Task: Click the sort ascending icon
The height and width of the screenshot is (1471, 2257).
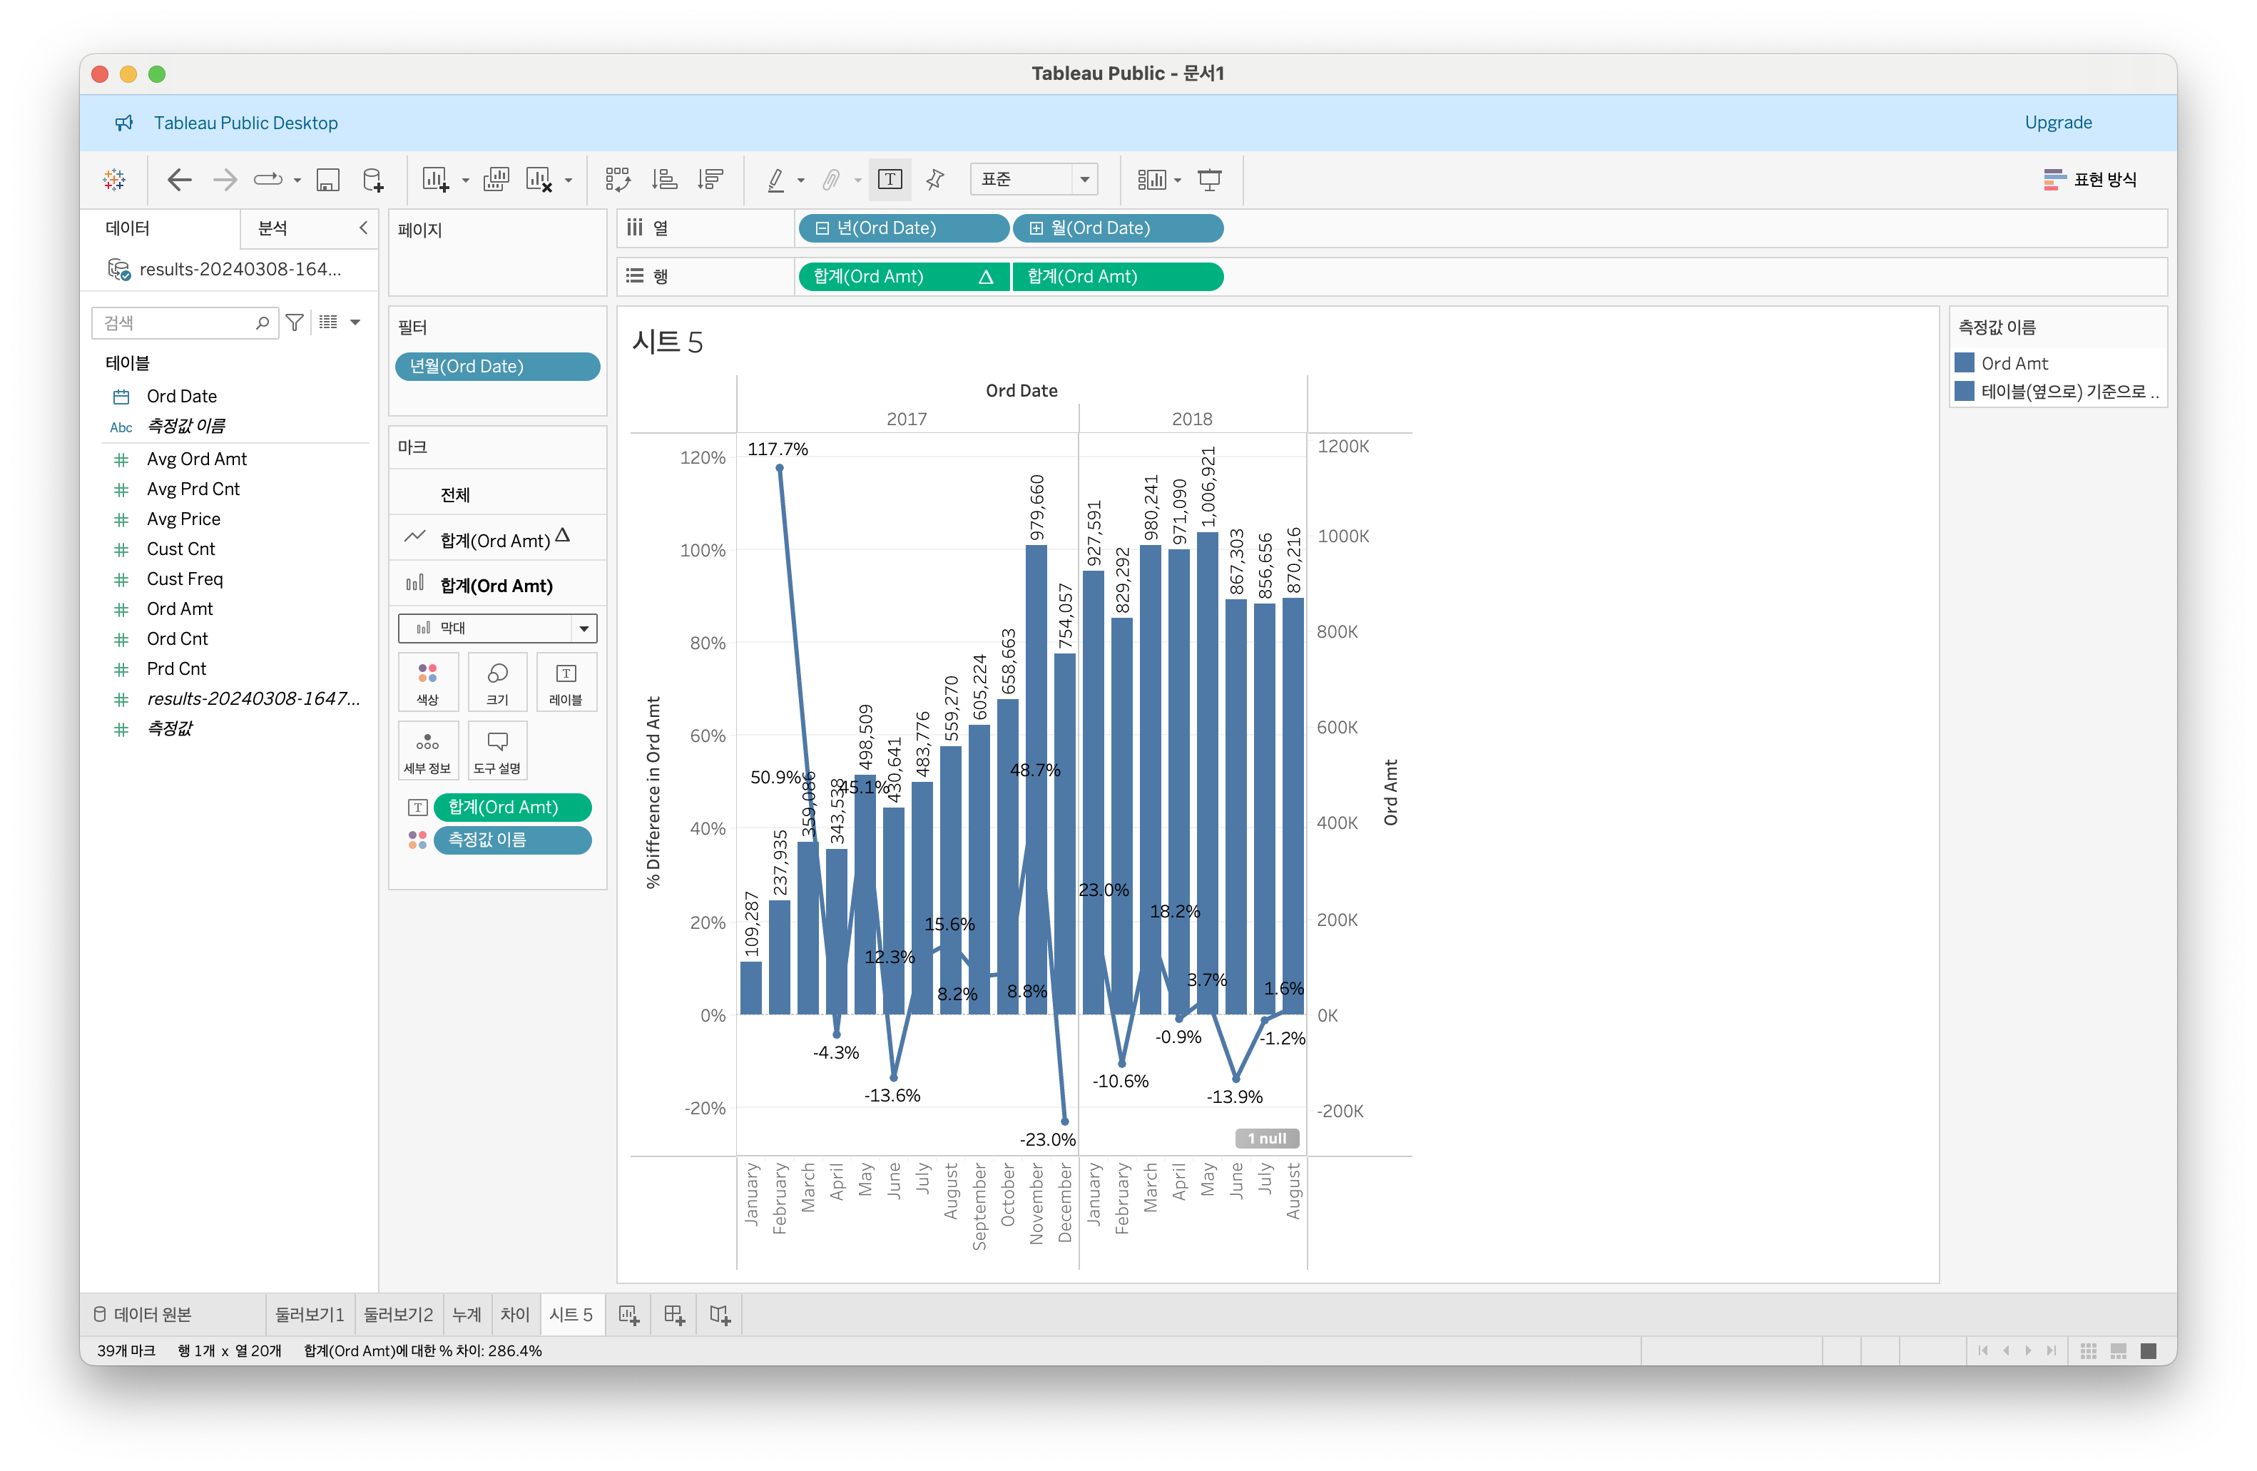Action: [665, 179]
